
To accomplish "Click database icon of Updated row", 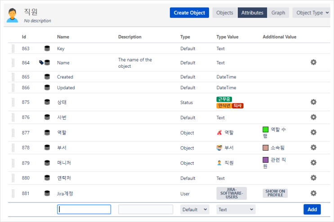I will tap(47, 87).
